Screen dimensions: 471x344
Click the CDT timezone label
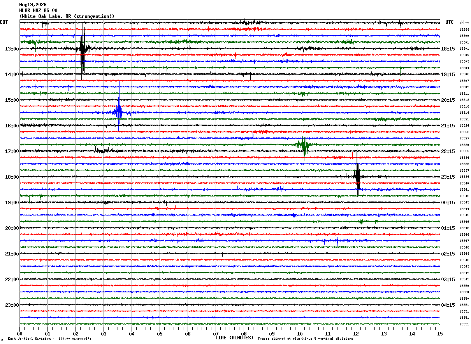pos(4,22)
